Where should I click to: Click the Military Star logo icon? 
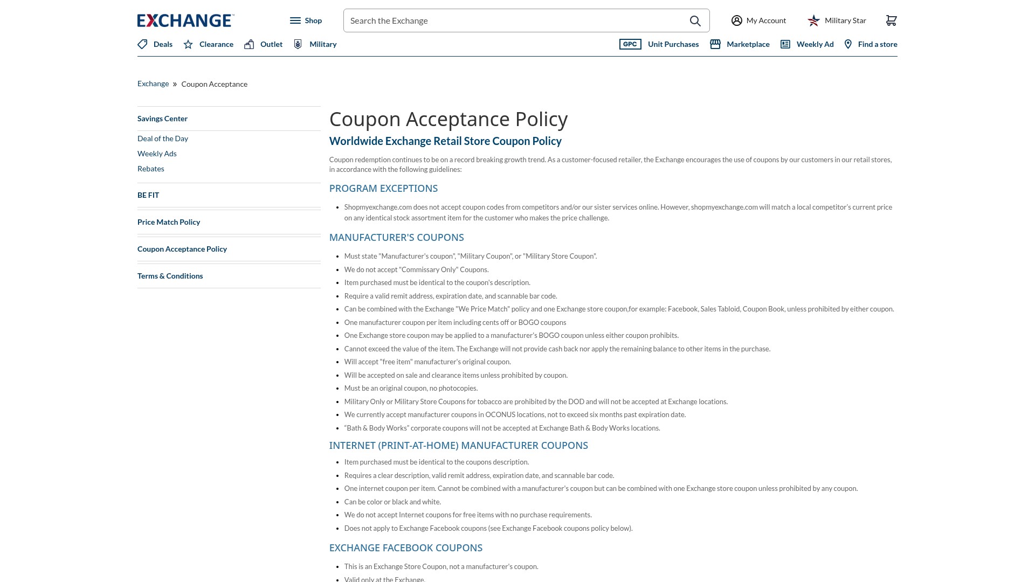tap(813, 20)
